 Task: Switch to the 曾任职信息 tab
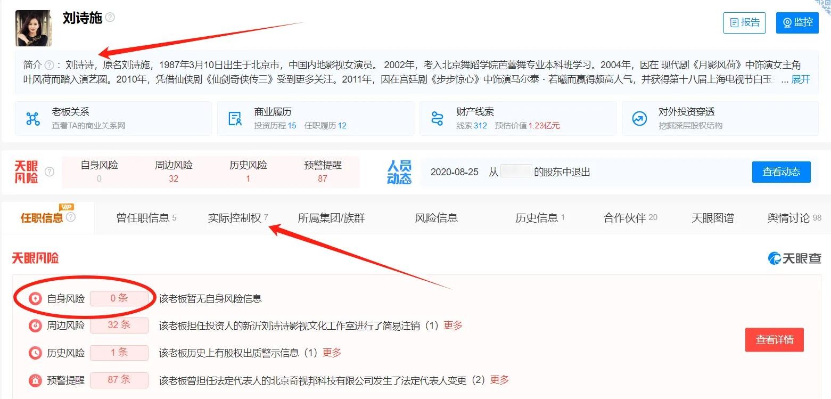146,218
